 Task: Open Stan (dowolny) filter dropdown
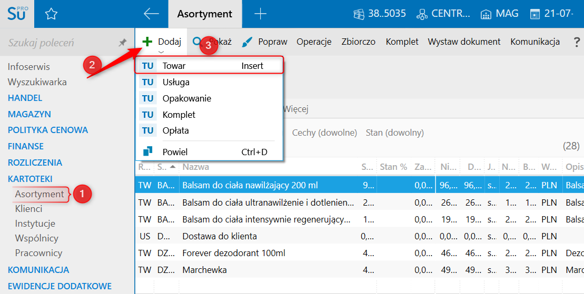pos(394,133)
